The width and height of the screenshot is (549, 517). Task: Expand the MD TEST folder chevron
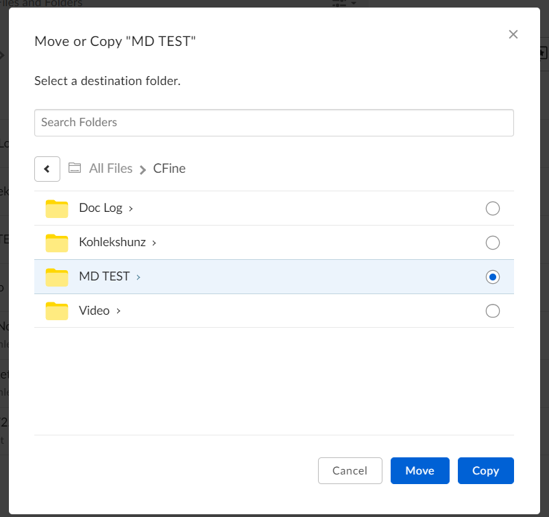click(138, 277)
